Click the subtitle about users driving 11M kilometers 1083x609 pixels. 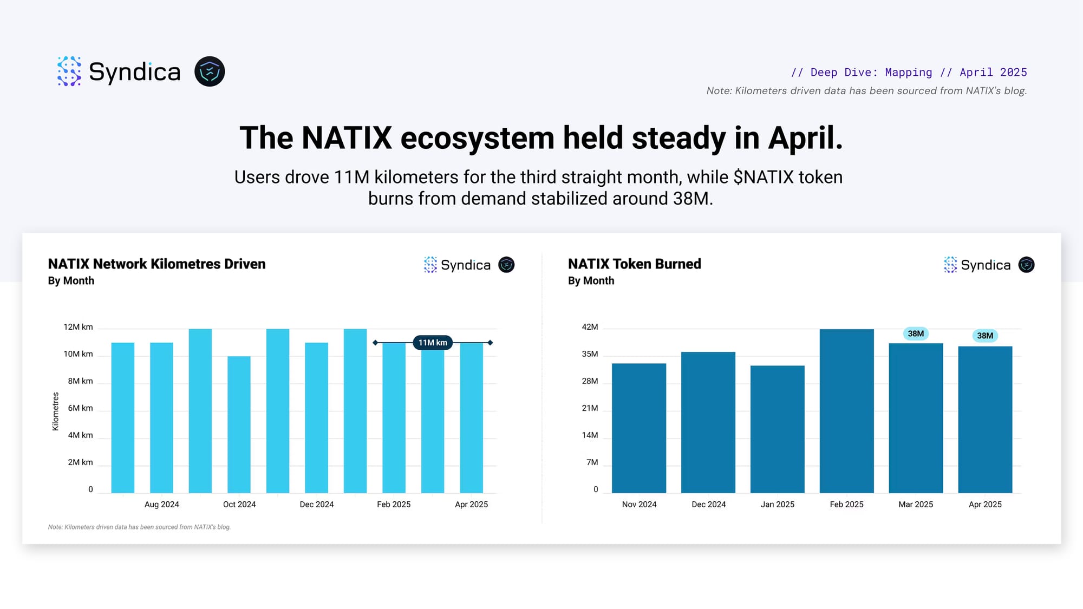point(539,187)
